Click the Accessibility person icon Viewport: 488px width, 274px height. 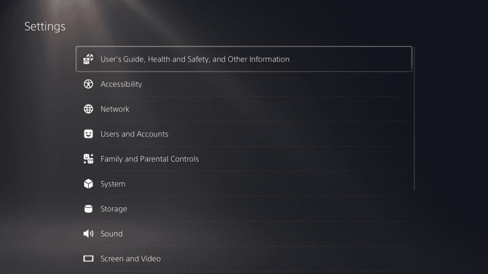89,84
